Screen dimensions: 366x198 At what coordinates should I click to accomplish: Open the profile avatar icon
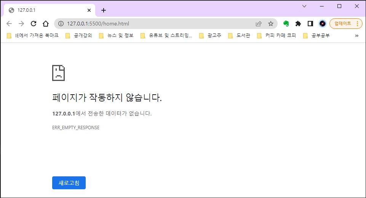click(x=322, y=24)
